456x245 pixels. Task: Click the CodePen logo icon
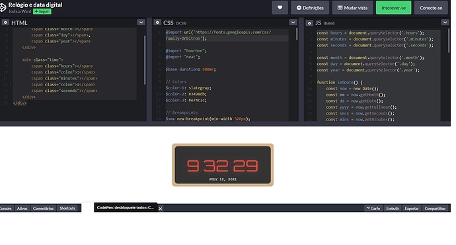click(x=3, y=7)
